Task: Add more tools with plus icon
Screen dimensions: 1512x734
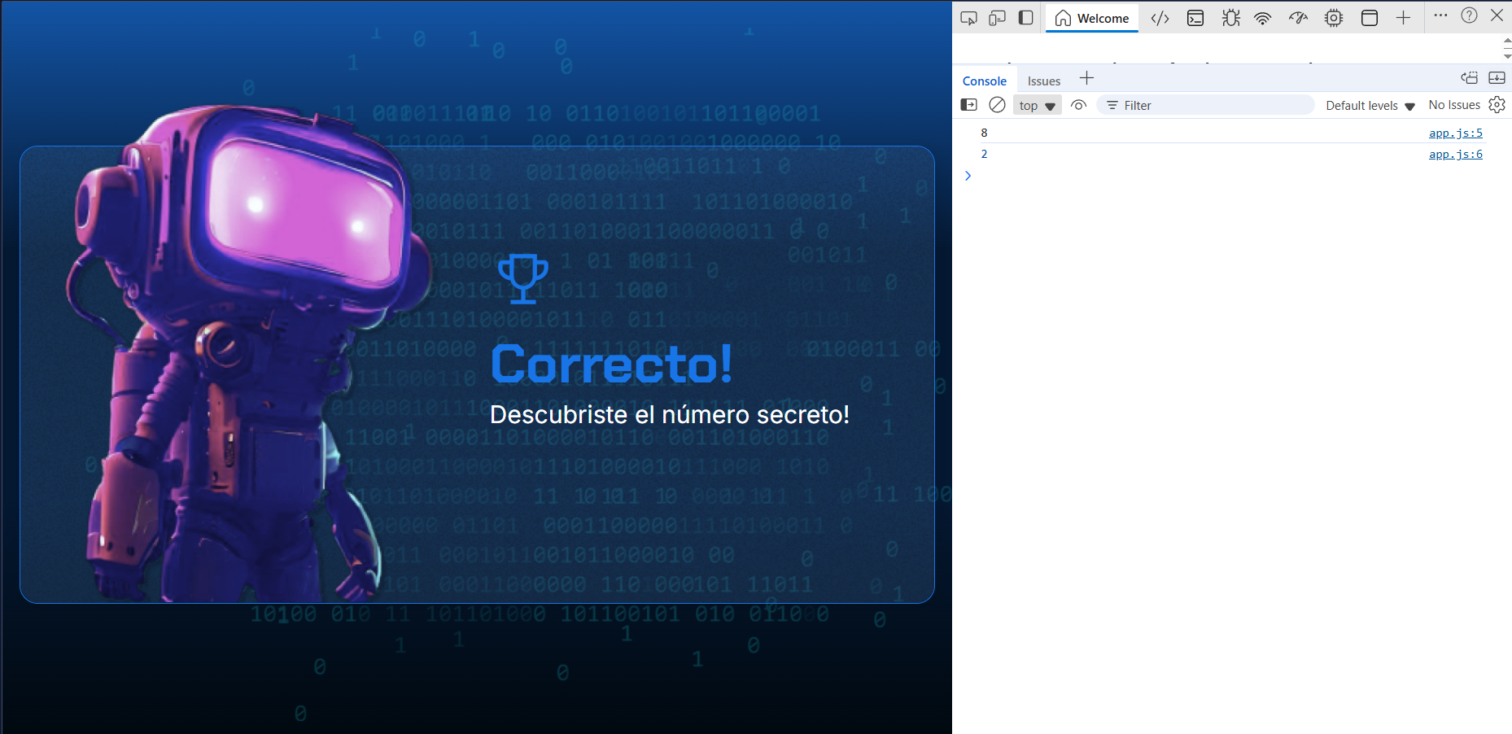Action: pos(1403,18)
